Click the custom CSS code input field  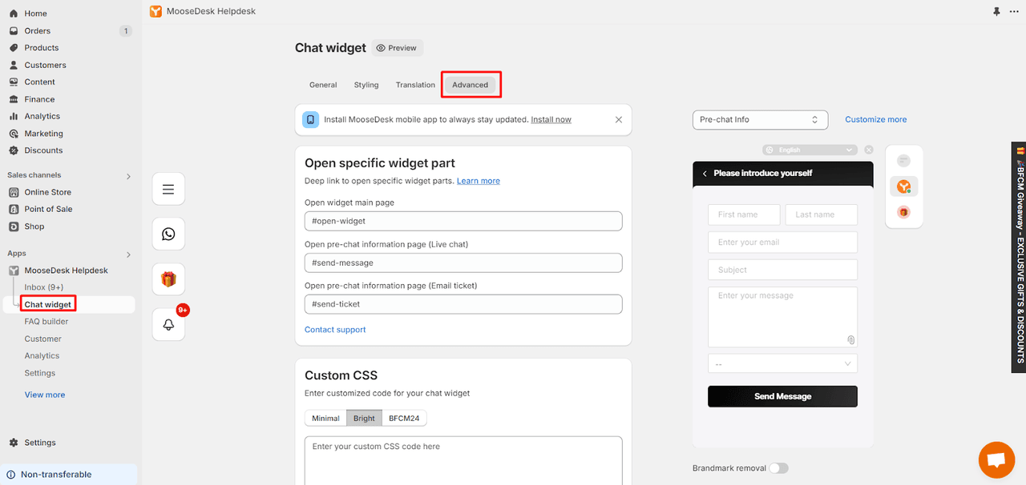[x=463, y=460]
